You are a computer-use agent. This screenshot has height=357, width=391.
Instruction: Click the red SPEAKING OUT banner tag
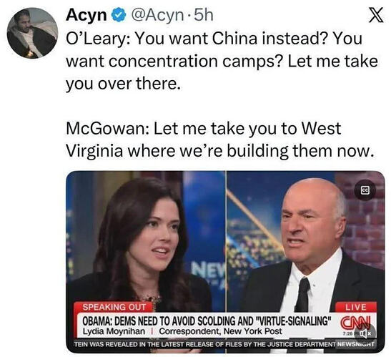tap(114, 307)
